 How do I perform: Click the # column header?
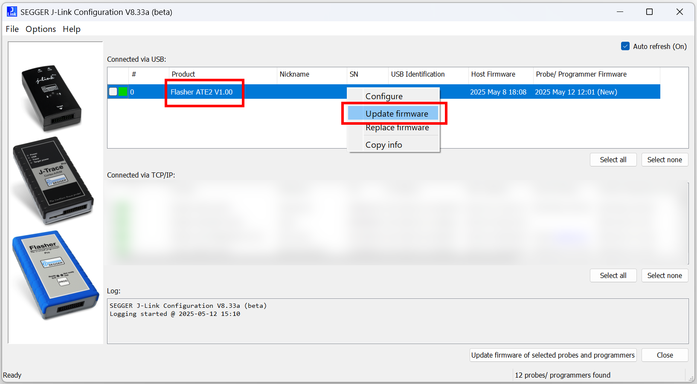149,74
